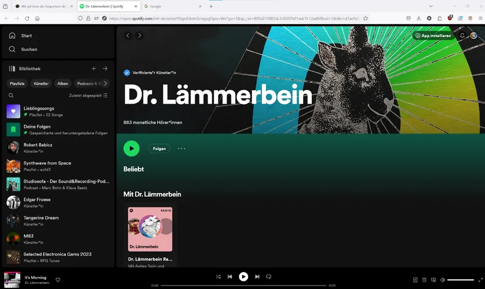
Task: Open Zuletzt abgespielt sort options
Action: coord(88,95)
